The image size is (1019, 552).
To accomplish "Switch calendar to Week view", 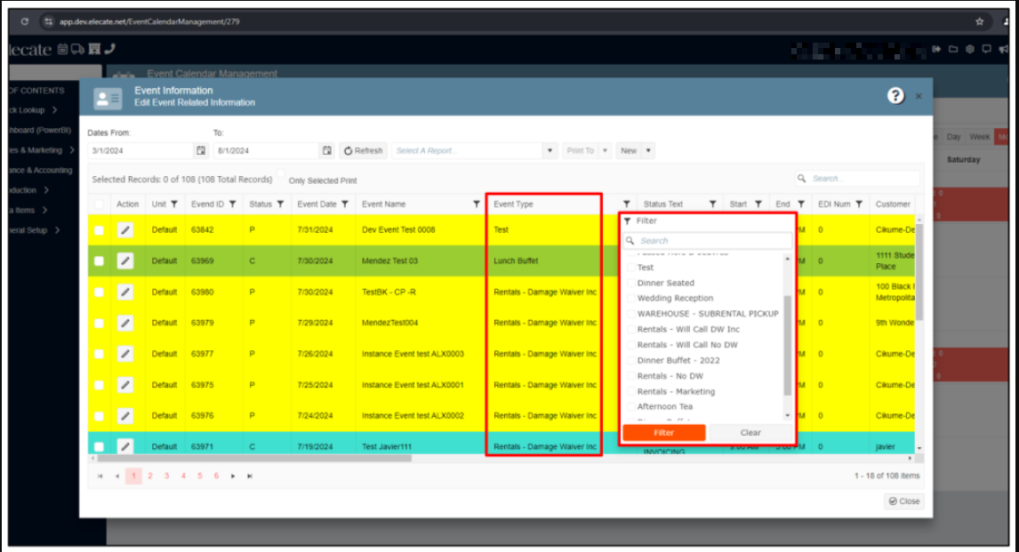I will tap(979, 137).
